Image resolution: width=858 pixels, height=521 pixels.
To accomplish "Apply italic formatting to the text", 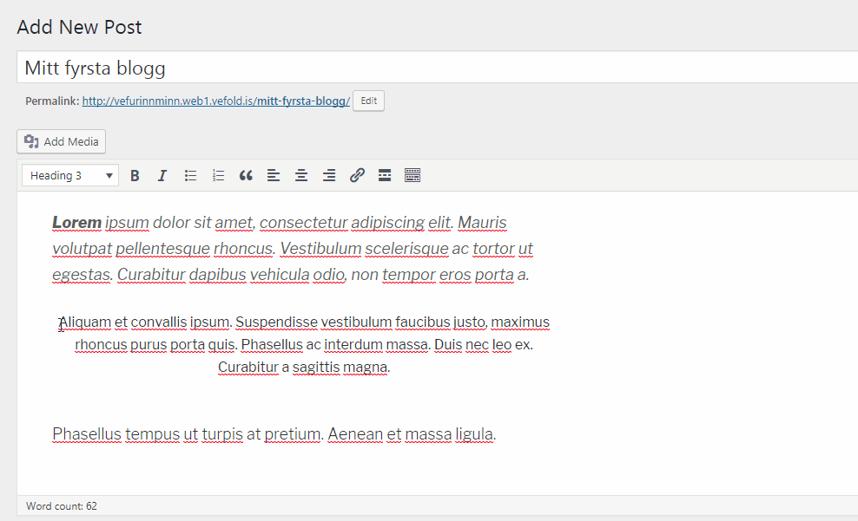I will pyautogui.click(x=162, y=176).
